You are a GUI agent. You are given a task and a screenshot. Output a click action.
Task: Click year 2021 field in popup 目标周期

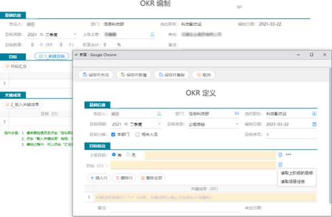click(x=117, y=124)
